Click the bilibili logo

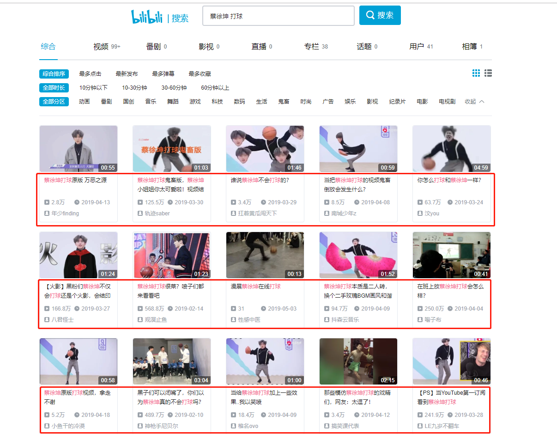tap(147, 17)
